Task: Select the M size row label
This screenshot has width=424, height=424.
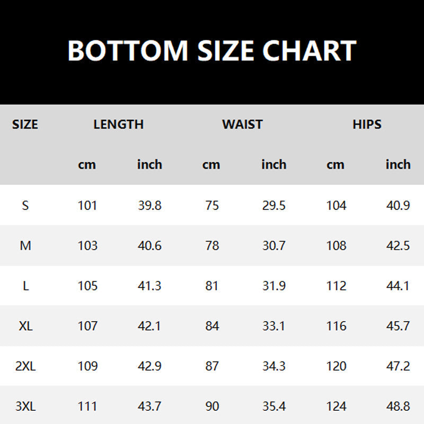Action: pyautogui.click(x=25, y=246)
